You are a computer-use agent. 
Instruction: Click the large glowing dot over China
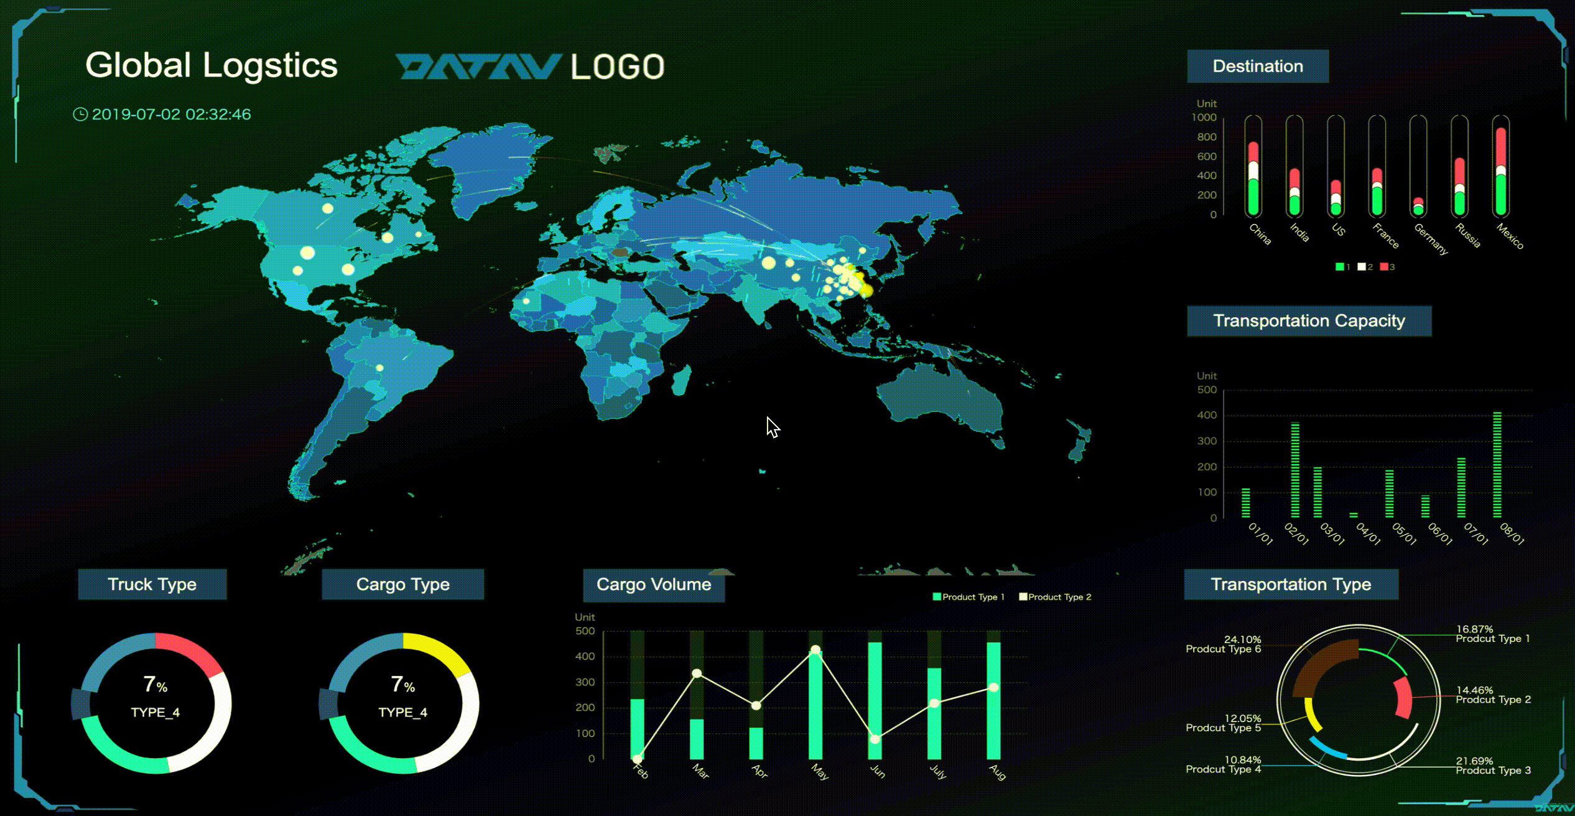(769, 262)
